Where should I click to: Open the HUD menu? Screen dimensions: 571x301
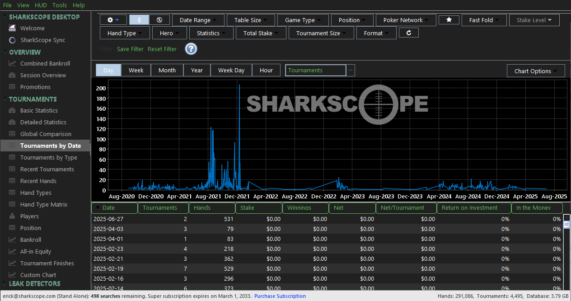tap(41, 5)
